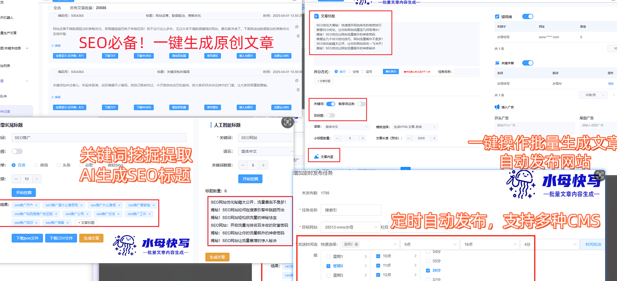The height and width of the screenshot is (281, 617).
Task: Toggle the 锚链接 switch off
Action: tap(528, 17)
